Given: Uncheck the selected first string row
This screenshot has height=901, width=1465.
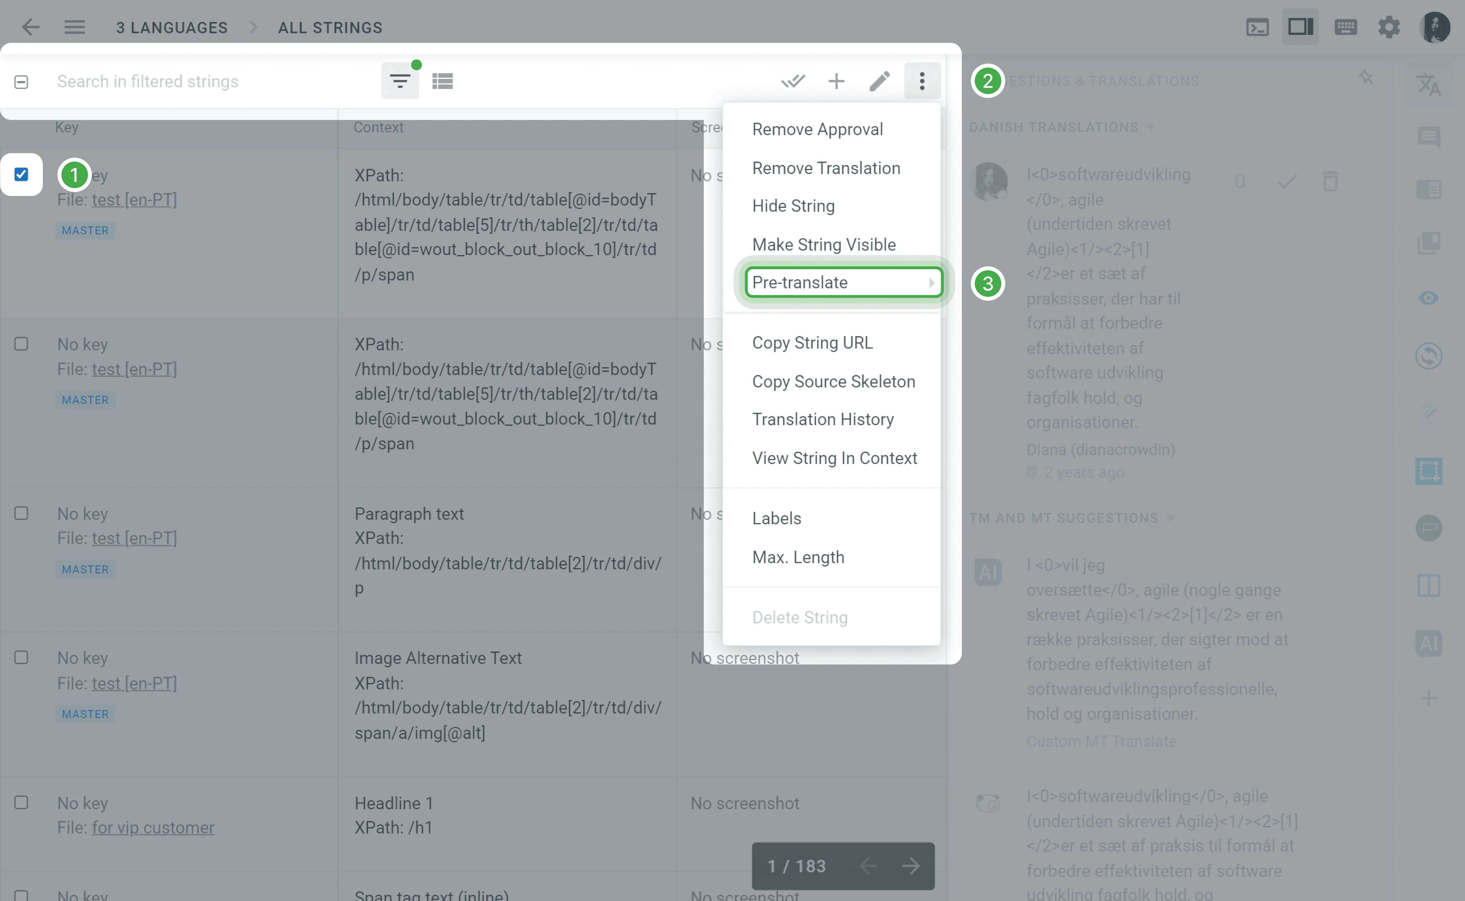Looking at the screenshot, I should [x=21, y=174].
